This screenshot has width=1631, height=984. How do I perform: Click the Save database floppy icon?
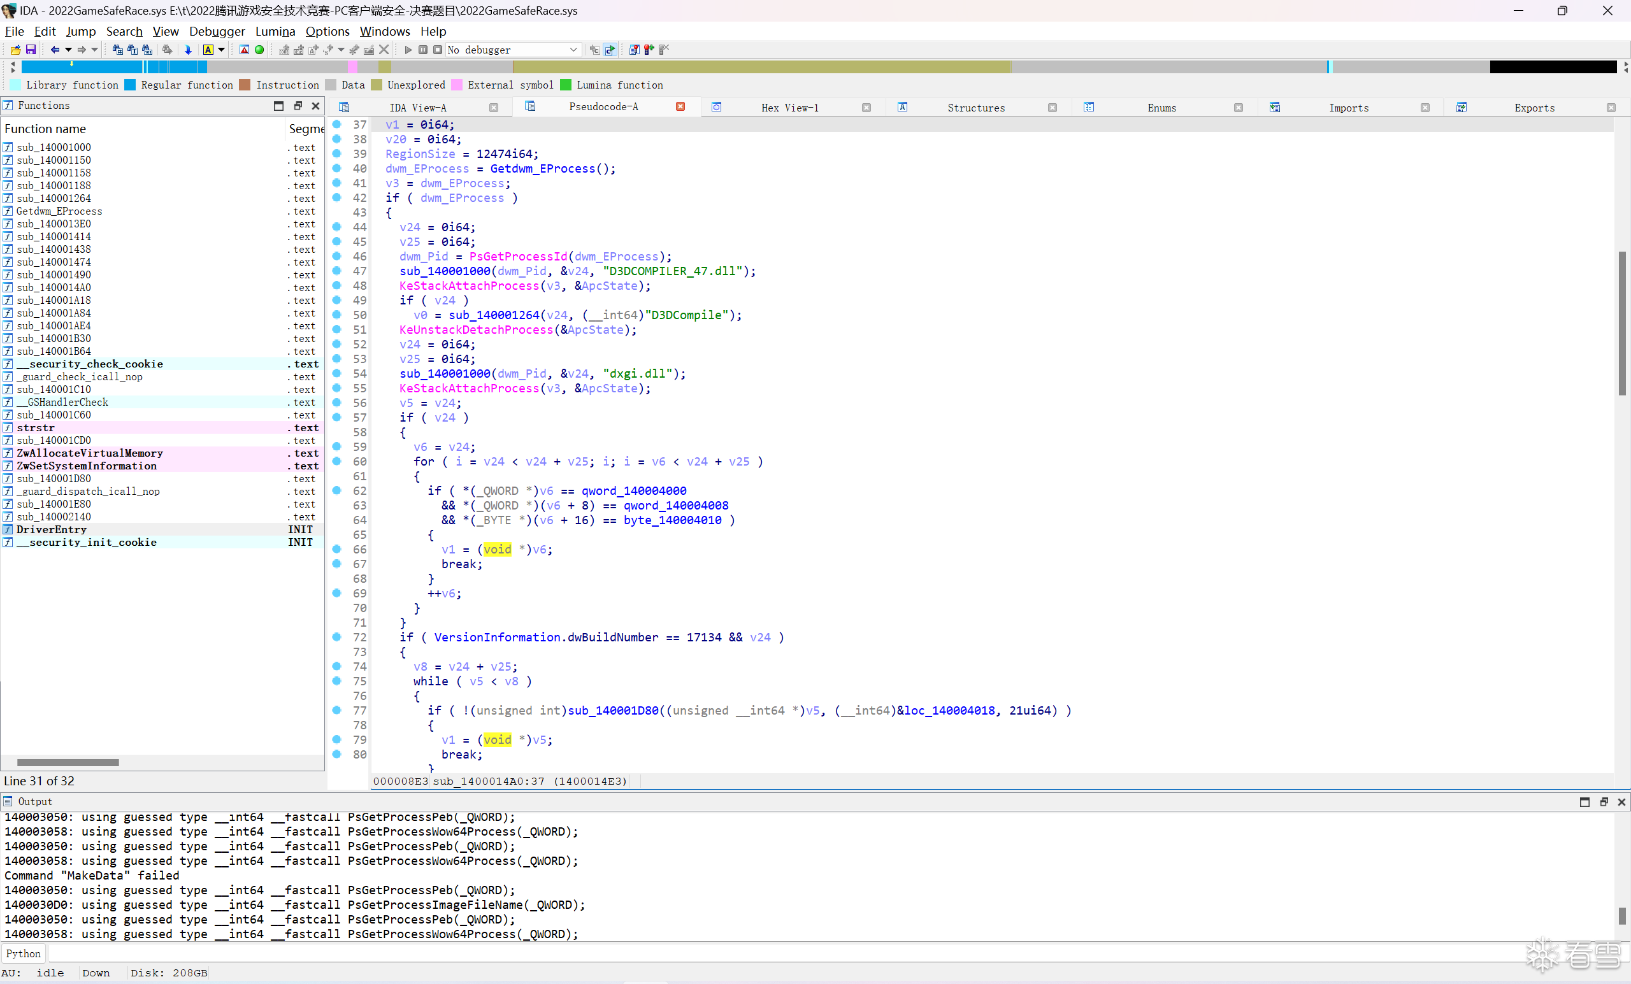31,50
